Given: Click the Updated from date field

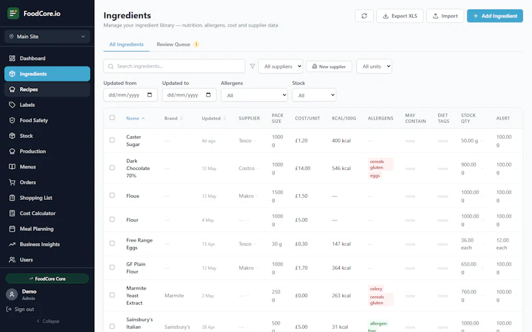Looking at the screenshot, I should 130,95.
